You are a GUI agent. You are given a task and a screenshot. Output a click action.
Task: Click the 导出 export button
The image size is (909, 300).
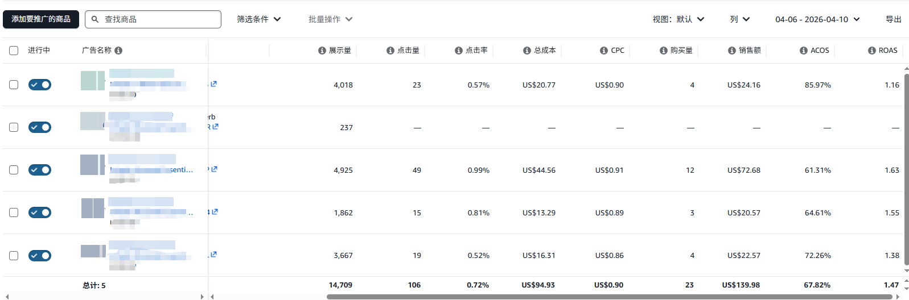pyautogui.click(x=893, y=19)
